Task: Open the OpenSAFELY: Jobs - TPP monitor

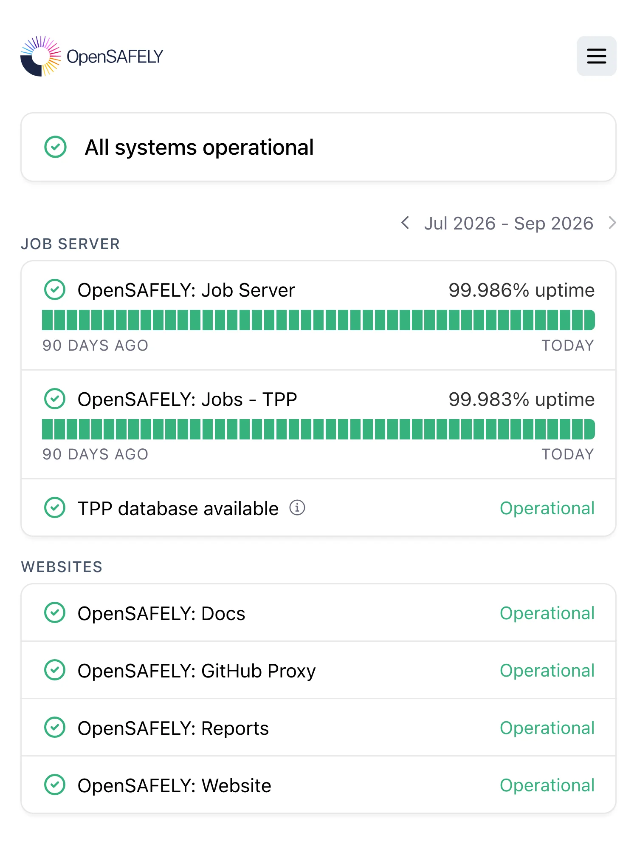Action: pos(187,399)
